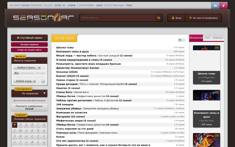Open the VK social network icon
Viewport: 235px width, 147px height.
click(x=215, y=6)
